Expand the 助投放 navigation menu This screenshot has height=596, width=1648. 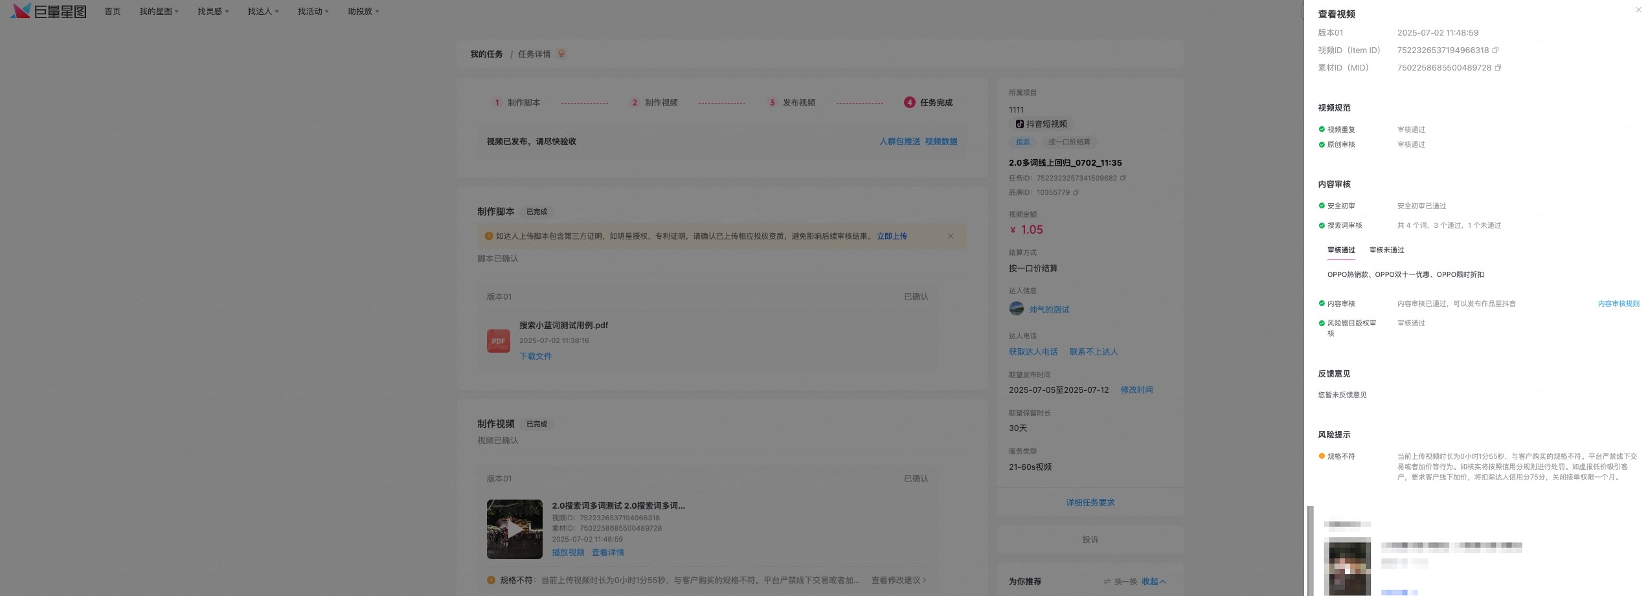click(363, 12)
